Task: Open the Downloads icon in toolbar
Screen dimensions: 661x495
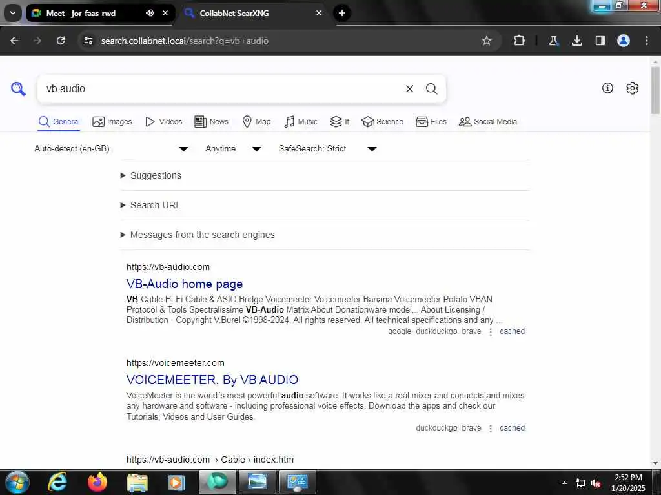Action: point(577,41)
